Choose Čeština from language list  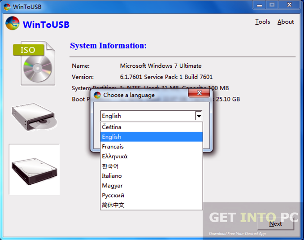(152, 127)
